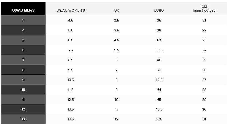Screen dimensions: 227x124
Task: Click the 26 cm footbed cell
Action: tap(204, 70)
